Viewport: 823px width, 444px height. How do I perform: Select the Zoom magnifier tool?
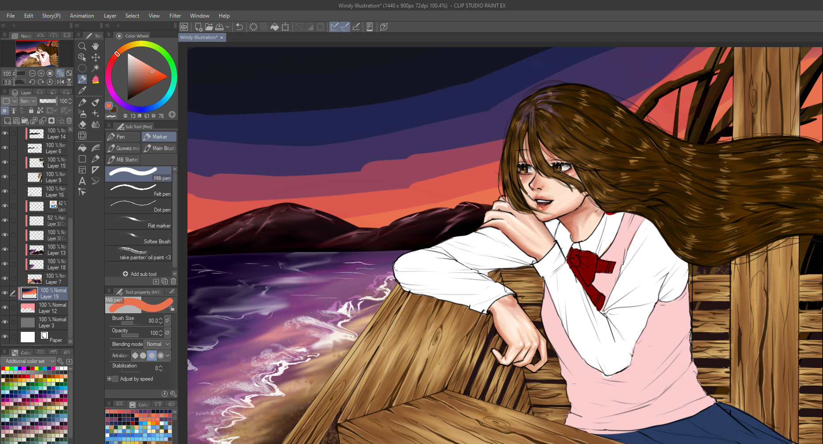click(82, 46)
